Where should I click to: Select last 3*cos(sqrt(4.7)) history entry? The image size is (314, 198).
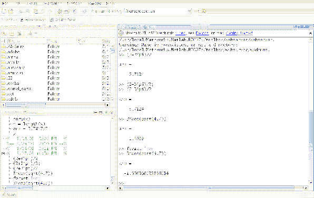click(x=33, y=183)
